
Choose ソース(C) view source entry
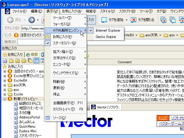pos(66,118)
